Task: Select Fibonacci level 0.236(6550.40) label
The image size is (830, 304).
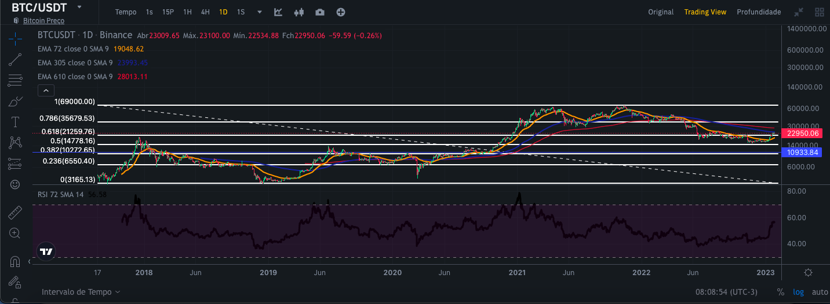Action: point(68,161)
